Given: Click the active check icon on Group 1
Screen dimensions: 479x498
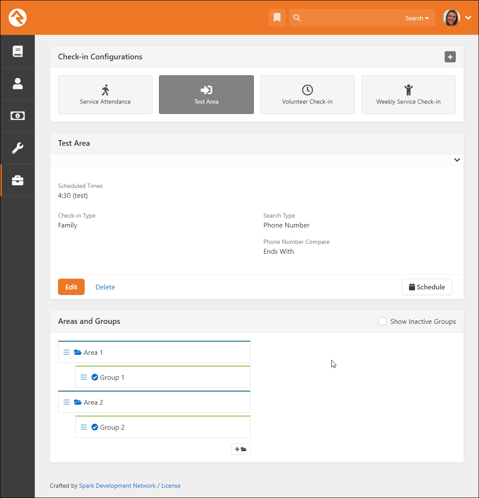Looking at the screenshot, I should click(95, 377).
